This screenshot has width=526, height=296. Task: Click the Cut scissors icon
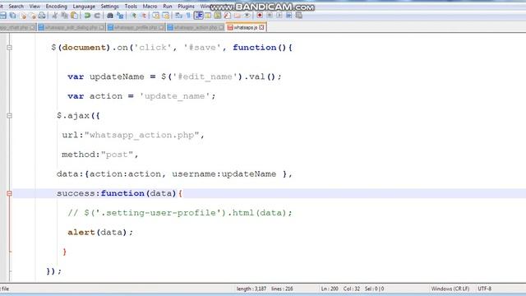point(55,16)
